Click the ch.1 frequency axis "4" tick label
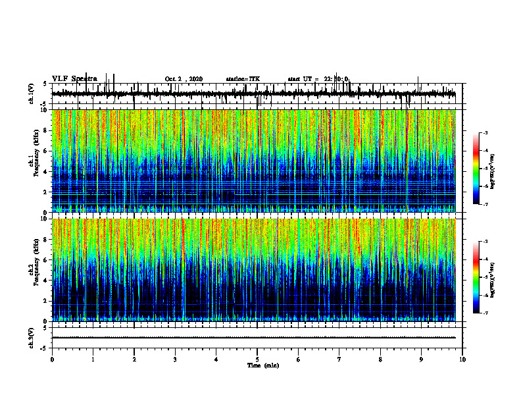This screenshot has height=403, width=521. click(x=47, y=172)
